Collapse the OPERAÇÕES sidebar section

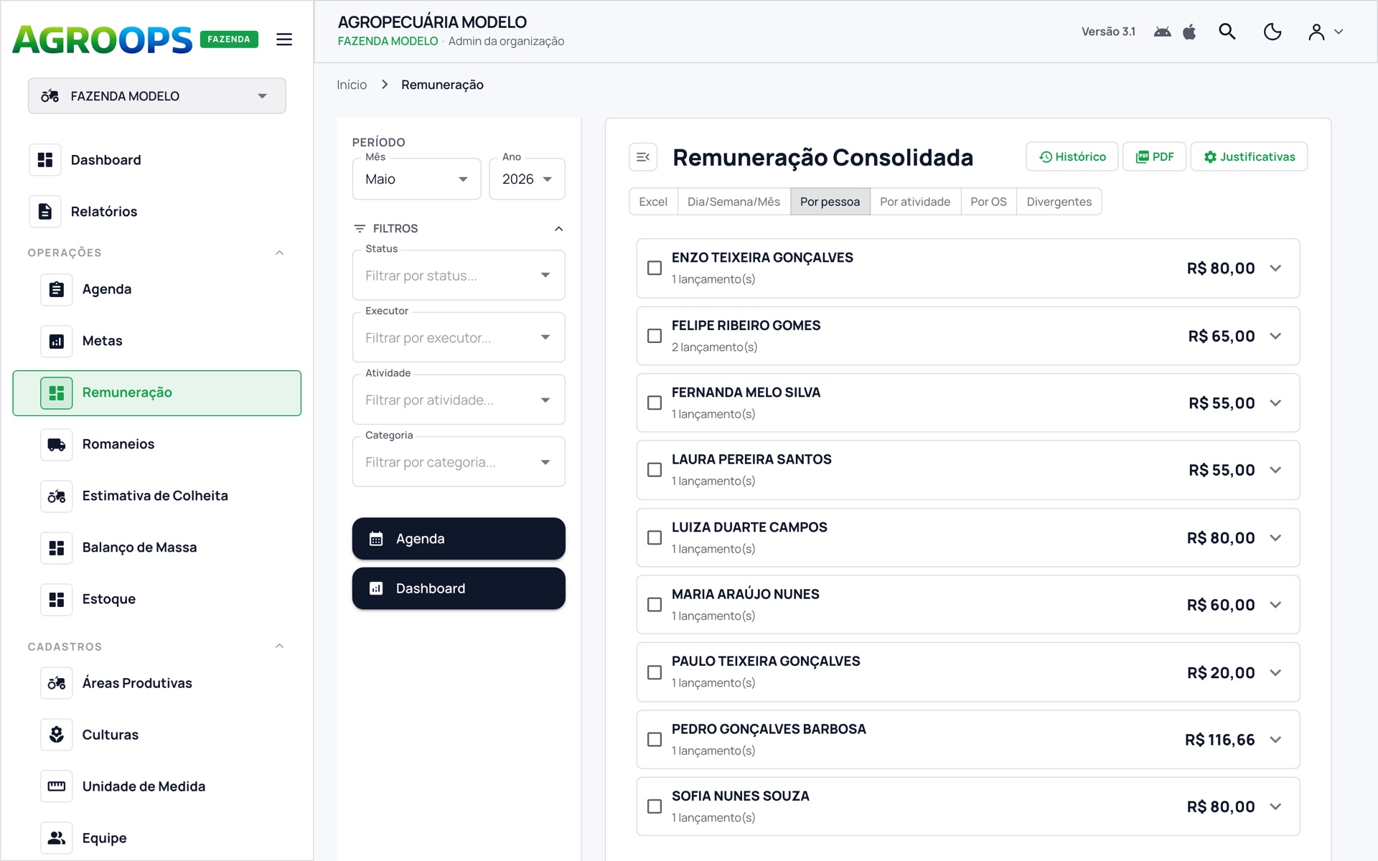tap(280, 253)
